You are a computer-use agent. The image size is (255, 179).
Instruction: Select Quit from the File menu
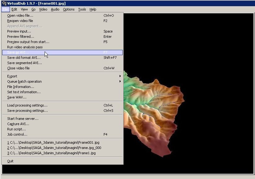pos(63,161)
